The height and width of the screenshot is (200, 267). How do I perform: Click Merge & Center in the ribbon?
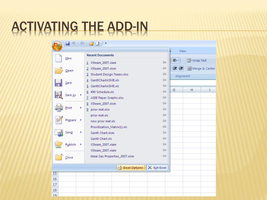point(201,68)
